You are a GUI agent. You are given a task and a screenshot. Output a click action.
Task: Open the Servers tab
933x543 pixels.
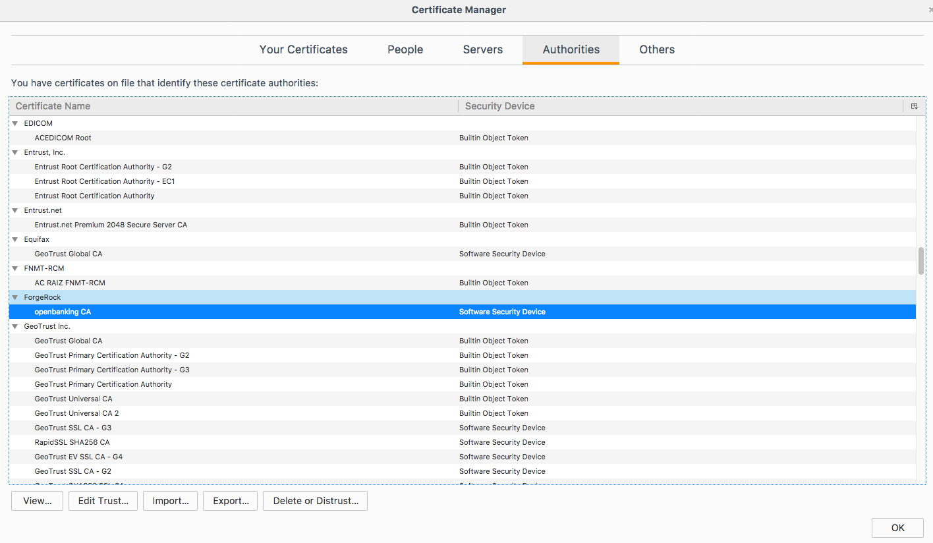click(x=483, y=49)
